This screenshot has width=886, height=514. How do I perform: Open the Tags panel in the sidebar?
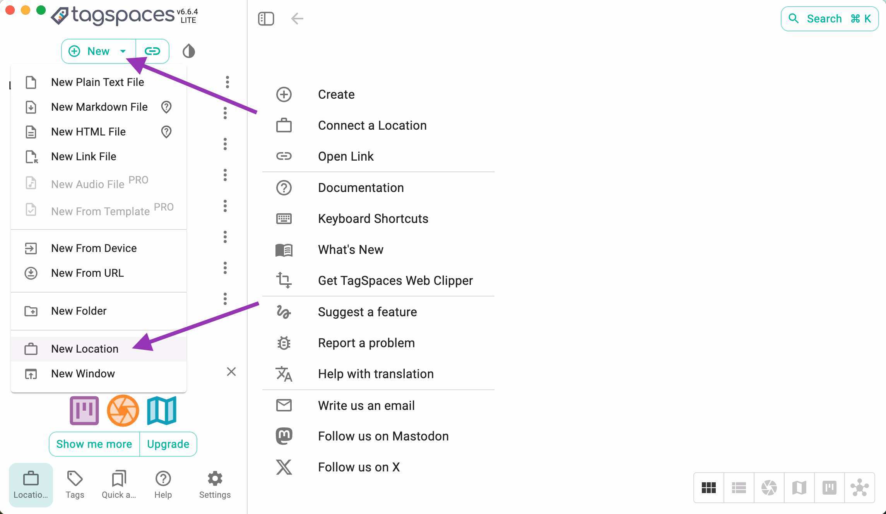tap(75, 484)
